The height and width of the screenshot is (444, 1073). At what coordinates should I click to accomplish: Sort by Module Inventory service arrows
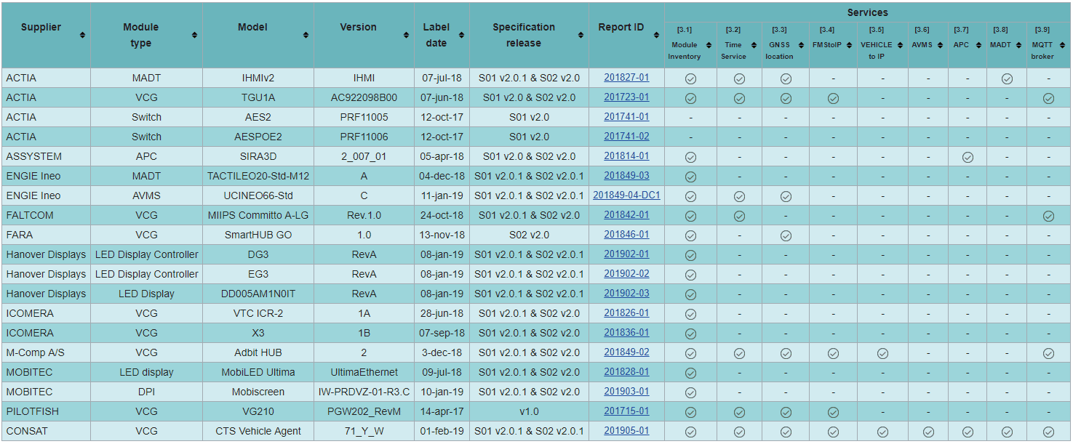709,45
